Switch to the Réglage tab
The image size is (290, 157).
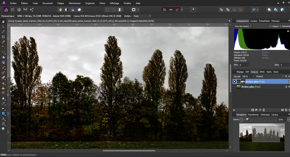pos(240,72)
